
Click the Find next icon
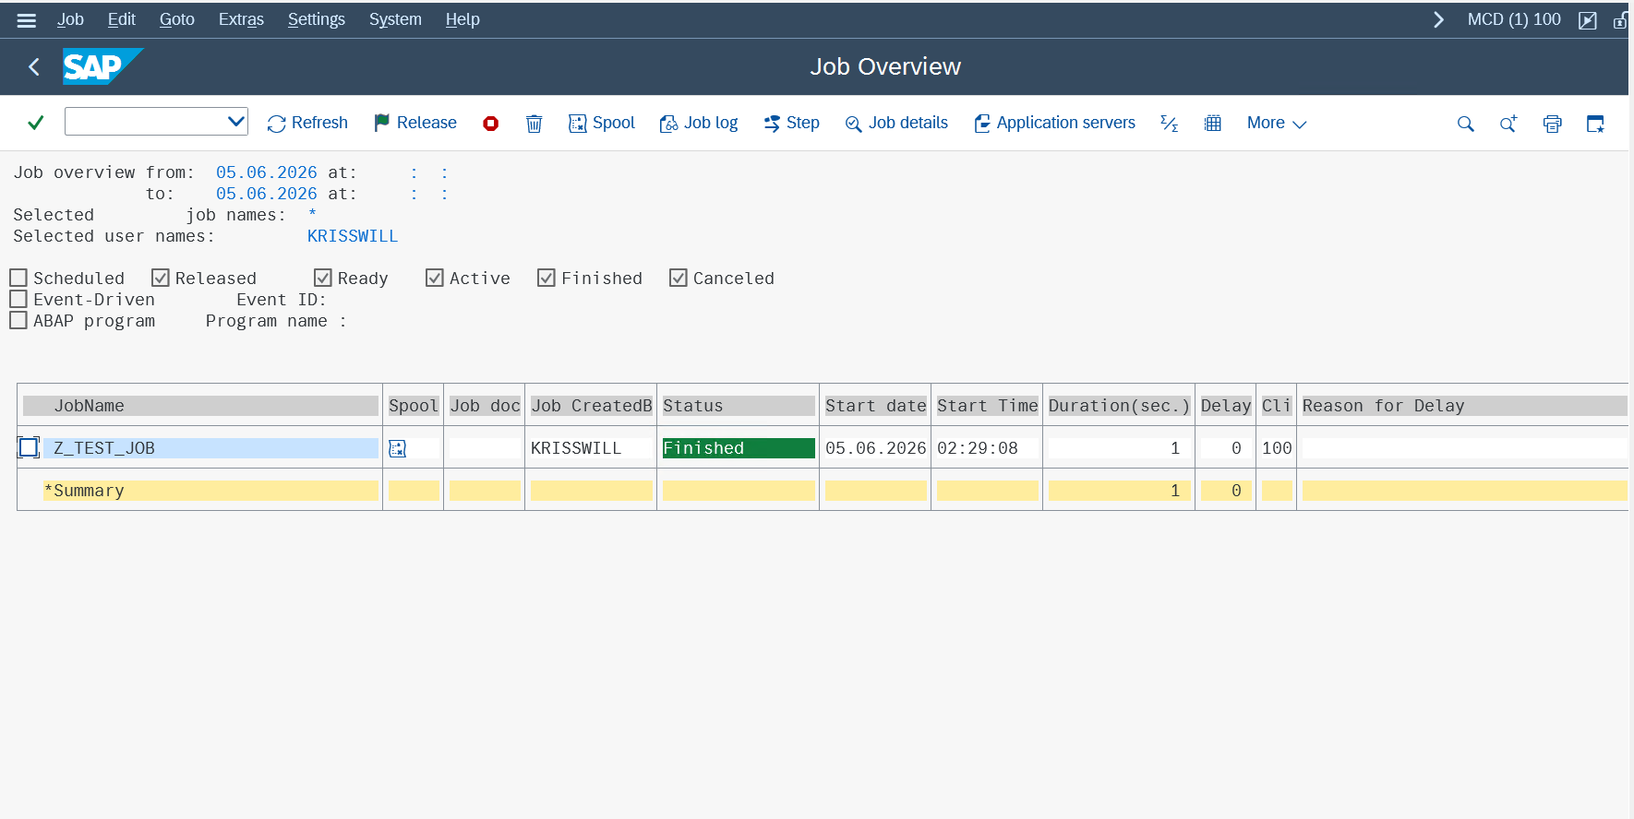tap(1508, 124)
